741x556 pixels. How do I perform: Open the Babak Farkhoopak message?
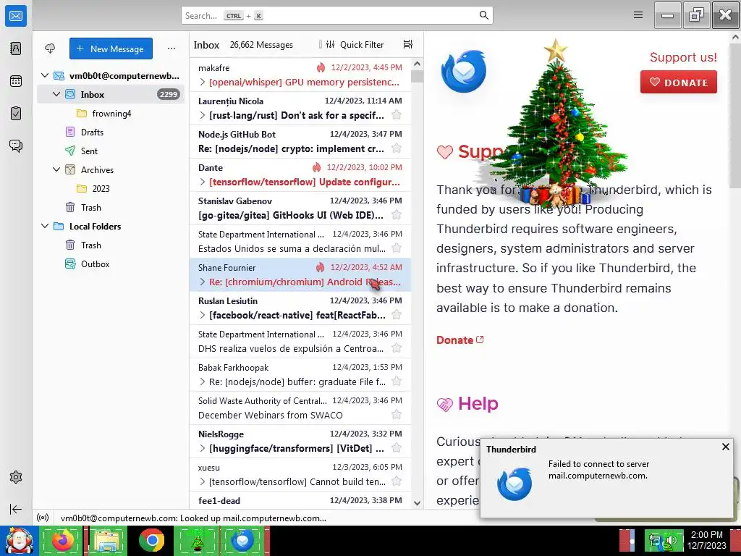300,374
